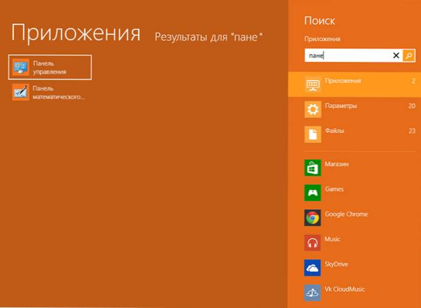Click the count 20 beside Параметры

coord(412,106)
